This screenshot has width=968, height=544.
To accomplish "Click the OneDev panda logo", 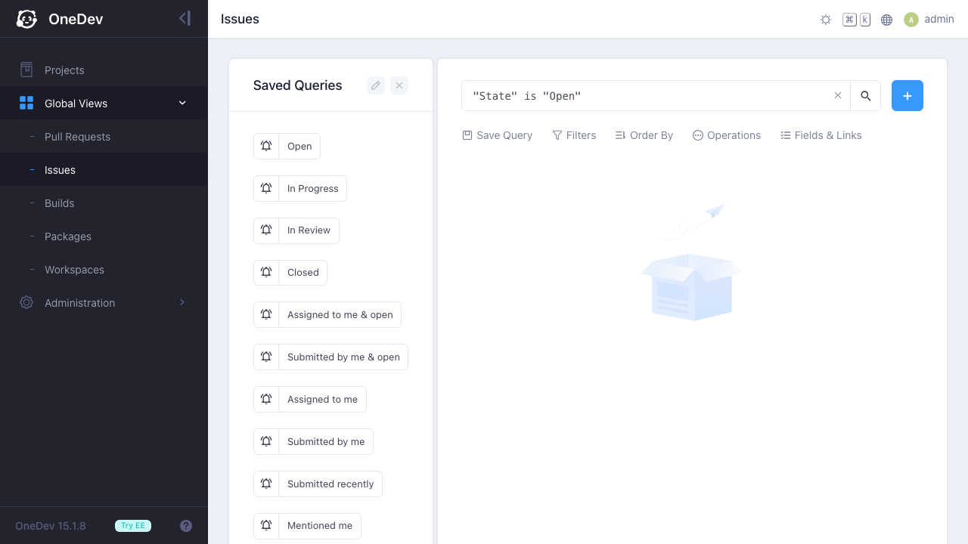I will (27, 19).
